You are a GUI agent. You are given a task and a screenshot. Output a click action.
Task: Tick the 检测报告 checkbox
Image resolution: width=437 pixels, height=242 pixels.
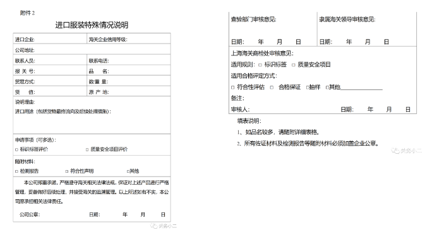(x=16, y=171)
